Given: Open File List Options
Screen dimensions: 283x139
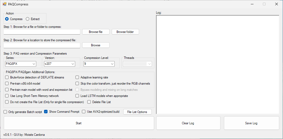Looking at the screenshot, I should [137, 112].
